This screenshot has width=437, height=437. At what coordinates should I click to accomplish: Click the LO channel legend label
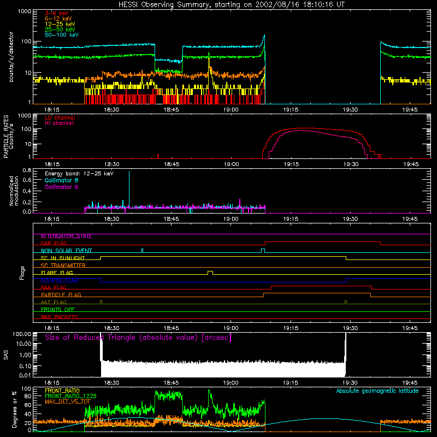tap(60, 117)
